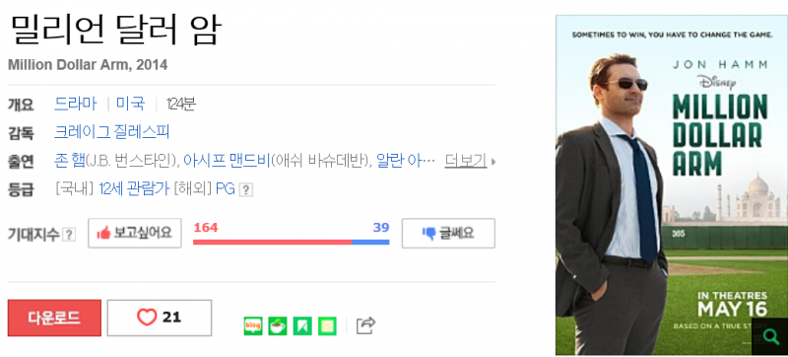The width and height of the screenshot is (788, 357).
Task: Click the 12세 관람가 rating link
Action: click(134, 189)
